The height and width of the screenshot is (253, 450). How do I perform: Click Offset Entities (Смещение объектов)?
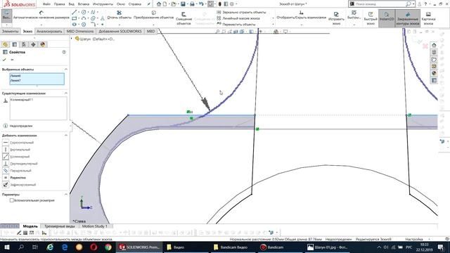click(x=184, y=18)
